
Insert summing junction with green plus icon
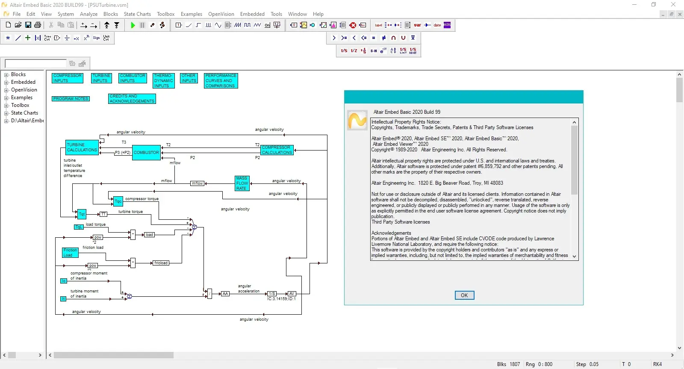point(28,38)
